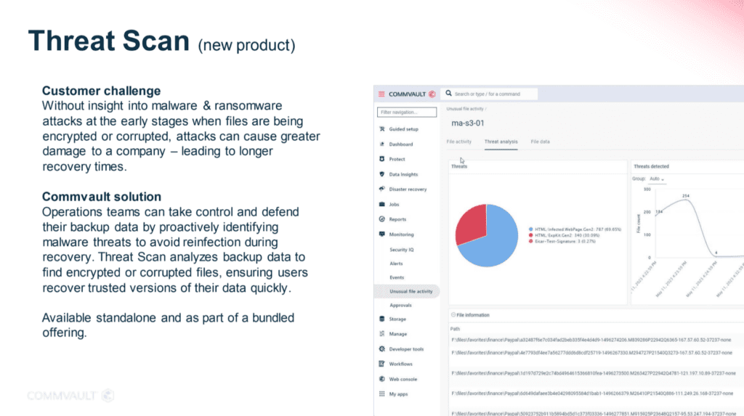This screenshot has width=744, height=416.
Task: Open the Group Auto dropdown
Action: (657, 179)
